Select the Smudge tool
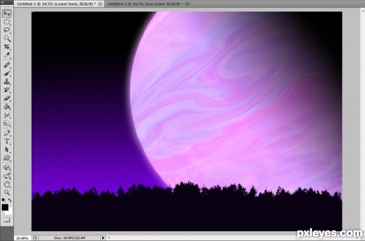Image resolution: width=365 pixels, height=241 pixels. (x=7, y=115)
